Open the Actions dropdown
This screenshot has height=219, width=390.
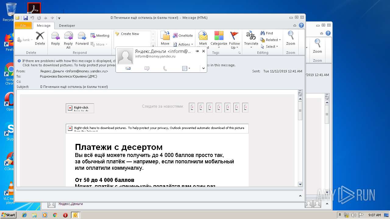[183, 44]
